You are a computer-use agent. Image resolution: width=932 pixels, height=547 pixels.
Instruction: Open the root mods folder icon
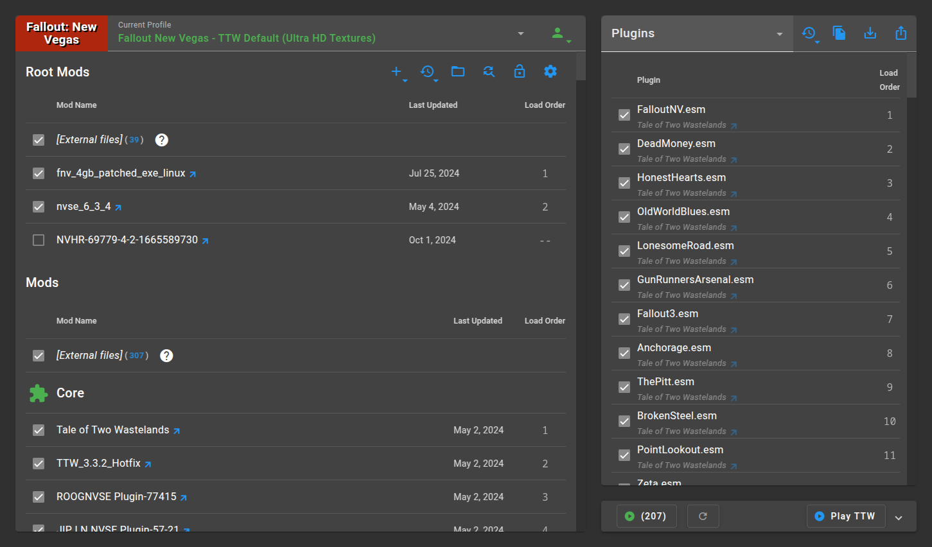coord(458,71)
